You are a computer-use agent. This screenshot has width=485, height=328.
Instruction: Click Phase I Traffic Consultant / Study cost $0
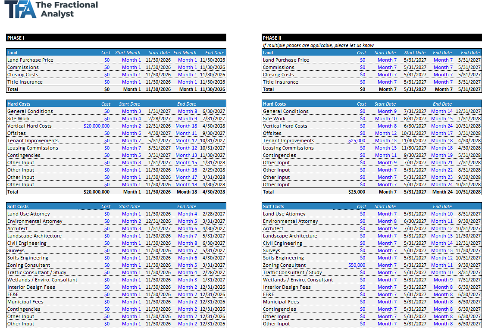107,273
